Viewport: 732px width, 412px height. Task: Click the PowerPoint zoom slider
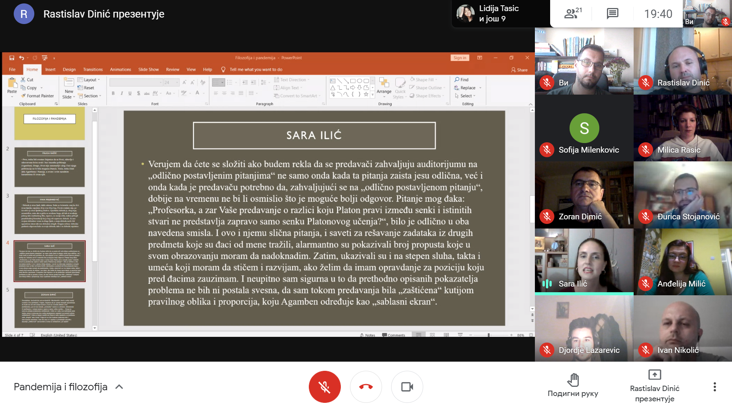(x=488, y=335)
